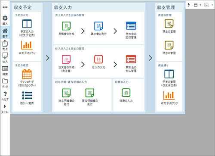Viewport: 215px width, 156px height.
Task: Click the 仕入の入力と支払の管理 label
Action: tap(70, 49)
